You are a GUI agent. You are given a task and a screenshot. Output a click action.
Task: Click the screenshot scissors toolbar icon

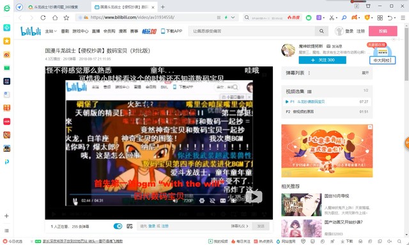[332, 18]
